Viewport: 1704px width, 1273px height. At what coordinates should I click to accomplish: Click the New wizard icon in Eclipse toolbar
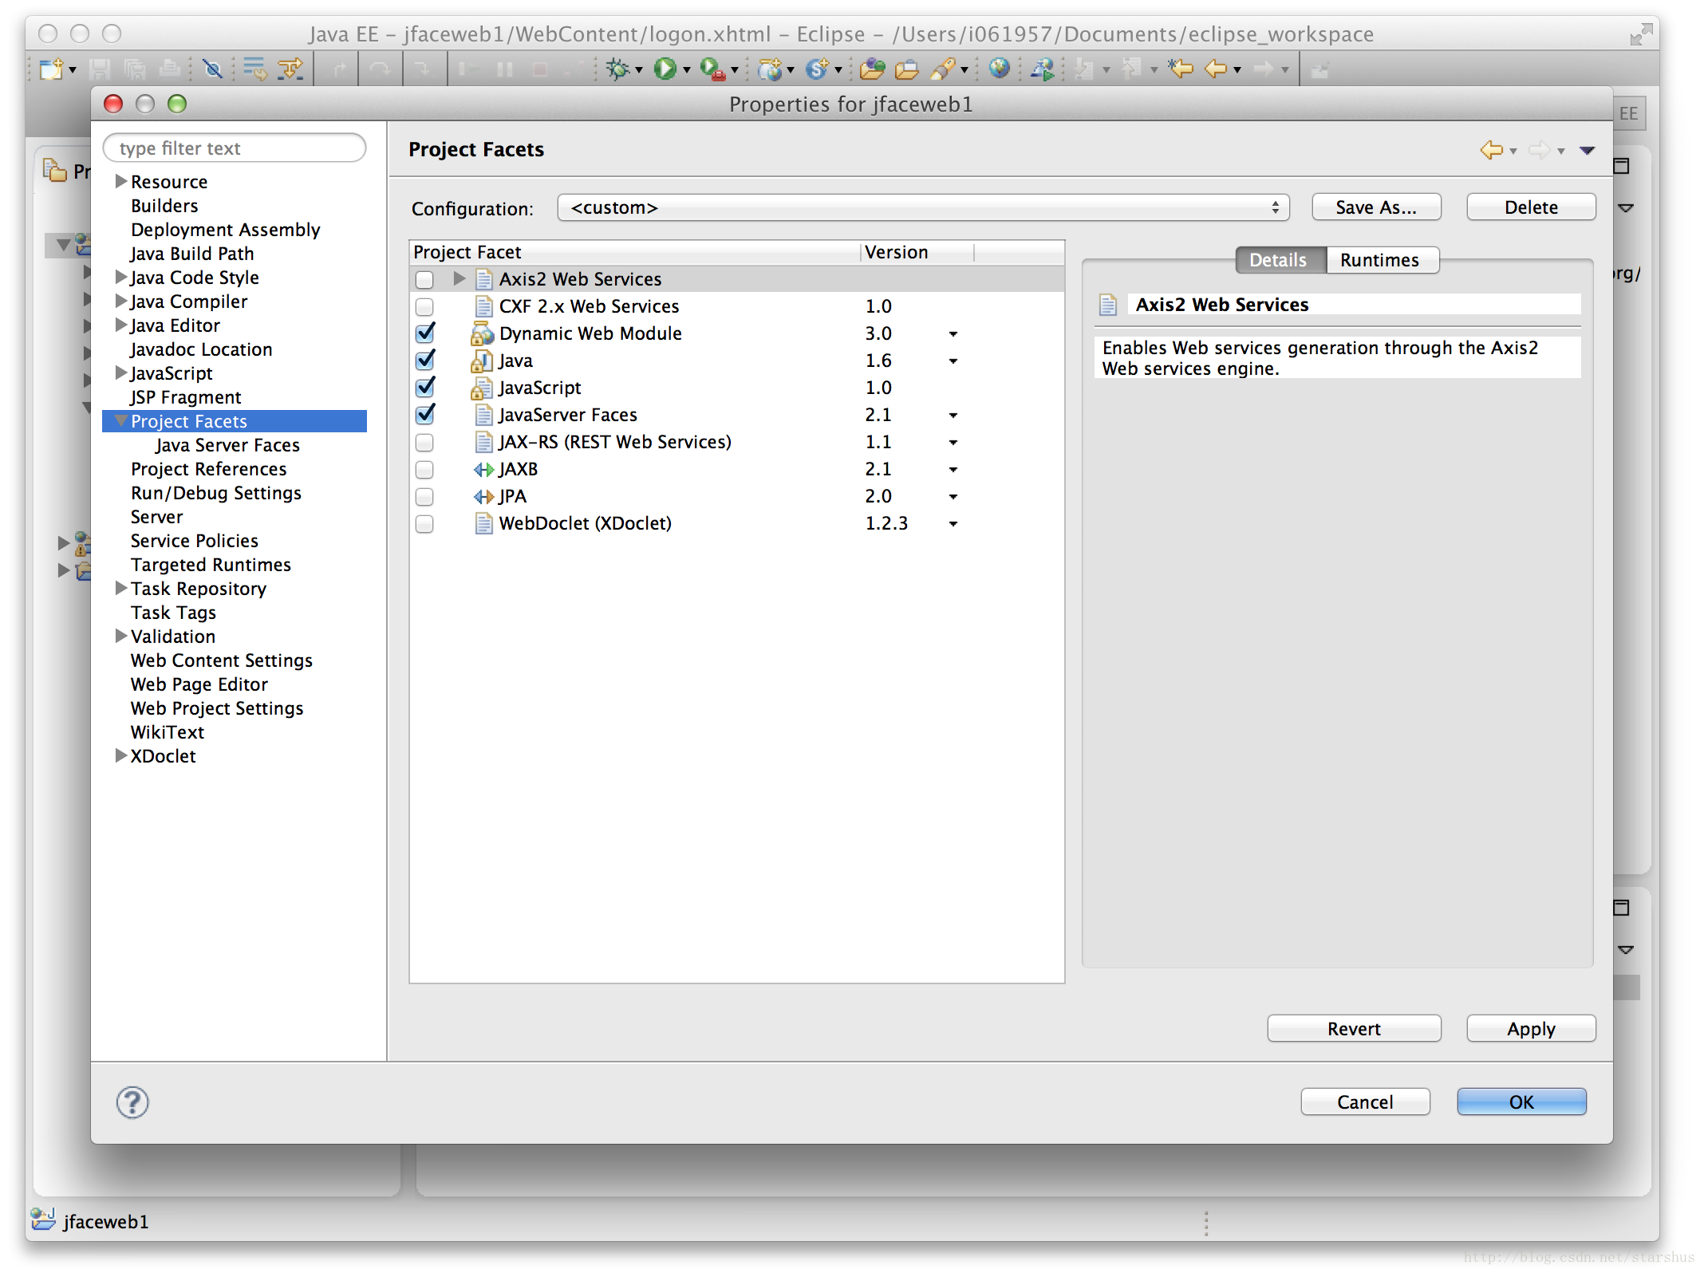(x=51, y=69)
